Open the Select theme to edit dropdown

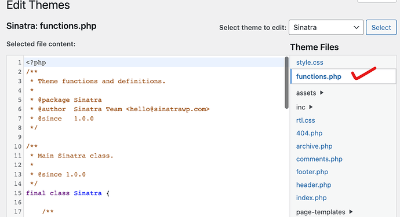[x=326, y=27]
